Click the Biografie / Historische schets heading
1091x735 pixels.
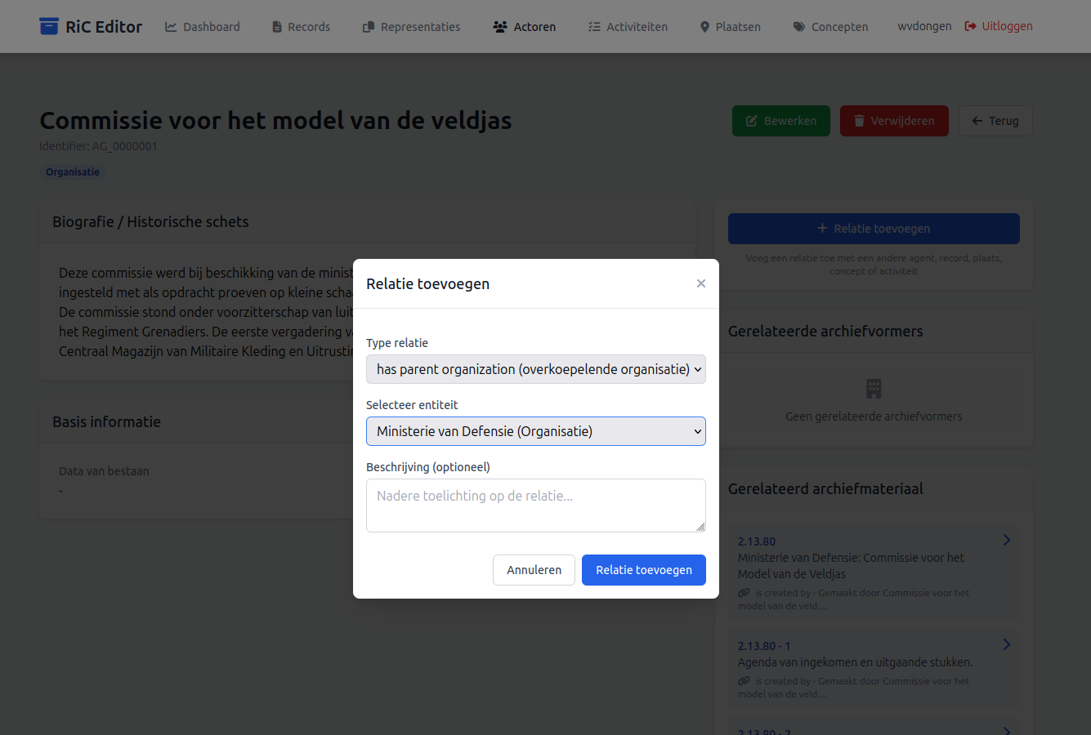tap(150, 222)
